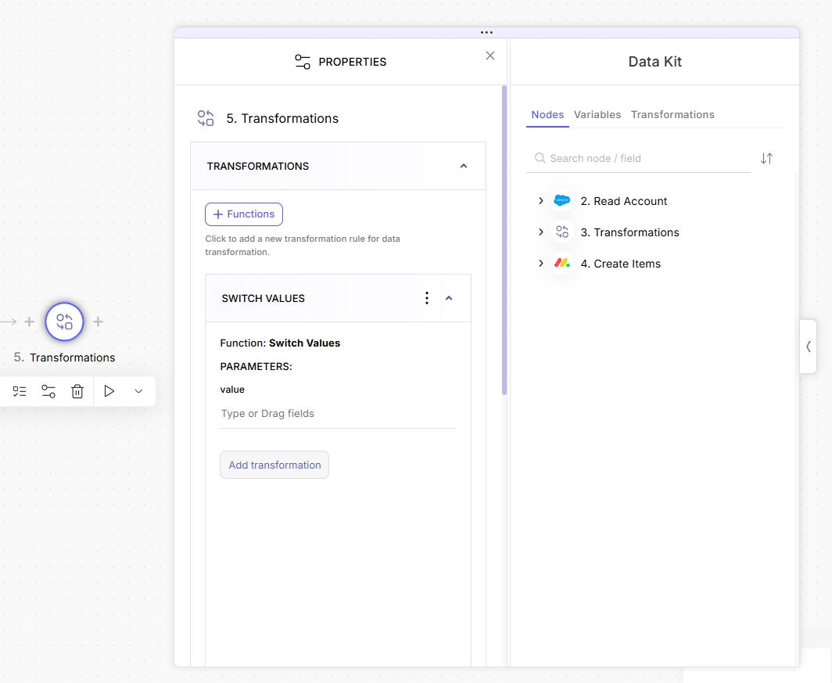Click the plus icon left of node 5
The image size is (832, 683).
pyautogui.click(x=29, y=322)
